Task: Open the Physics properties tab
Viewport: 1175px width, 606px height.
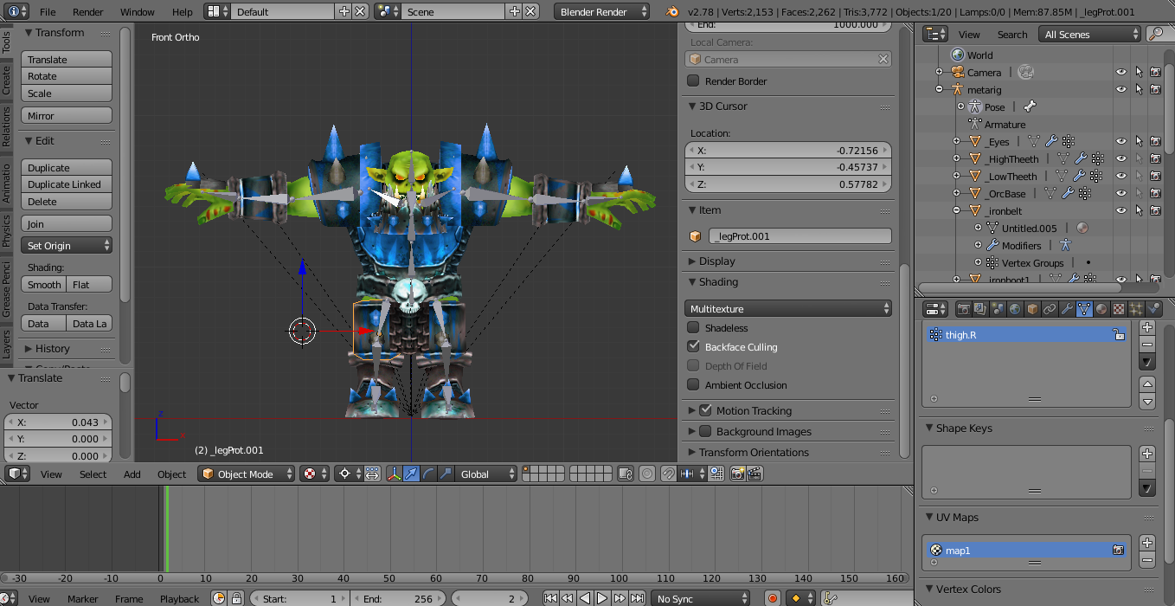Action: pos(1153,308)
